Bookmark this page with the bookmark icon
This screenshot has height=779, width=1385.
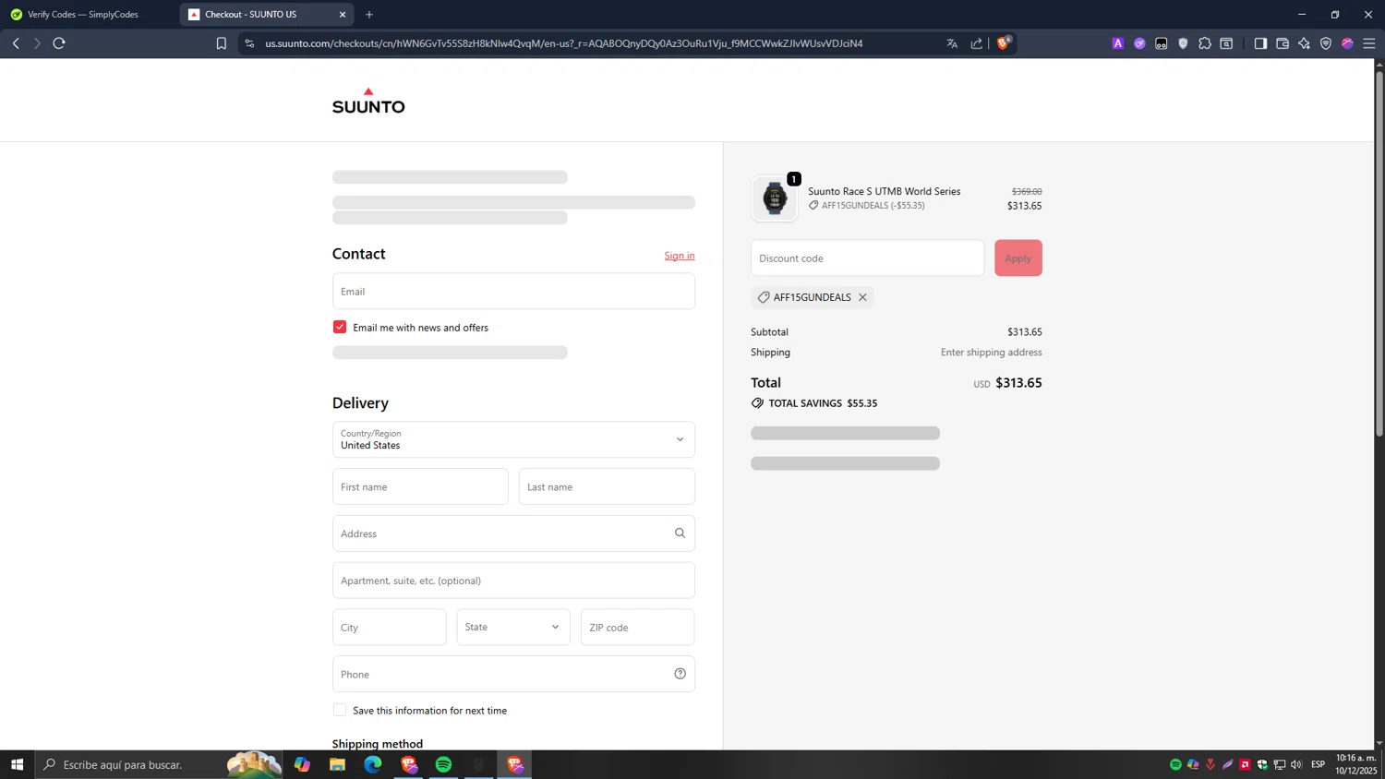(221, 43)
